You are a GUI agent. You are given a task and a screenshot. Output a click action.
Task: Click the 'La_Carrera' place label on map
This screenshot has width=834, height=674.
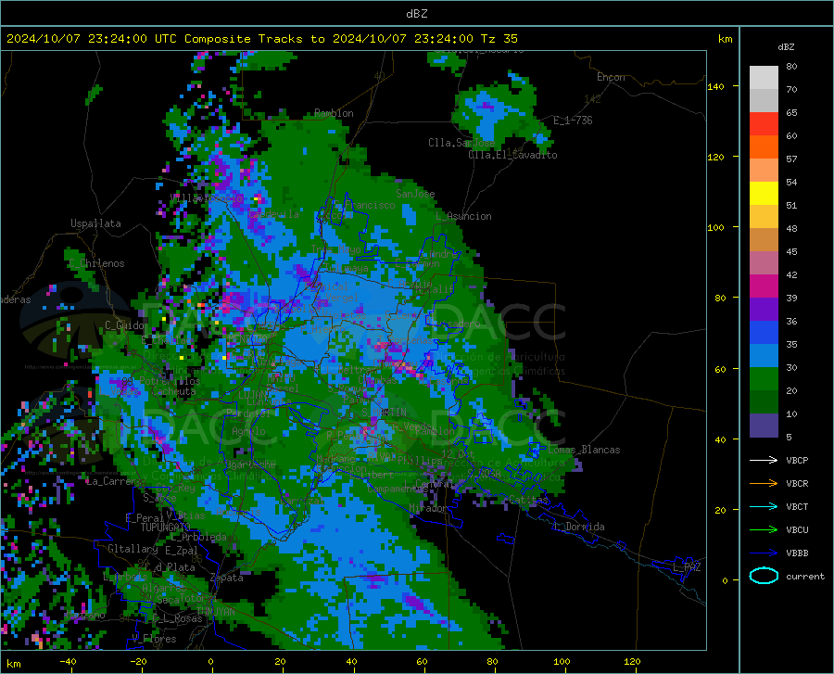click(x=112, y=481)
